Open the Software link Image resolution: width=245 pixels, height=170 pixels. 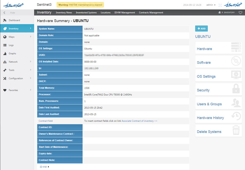click(x=204, y=63)
